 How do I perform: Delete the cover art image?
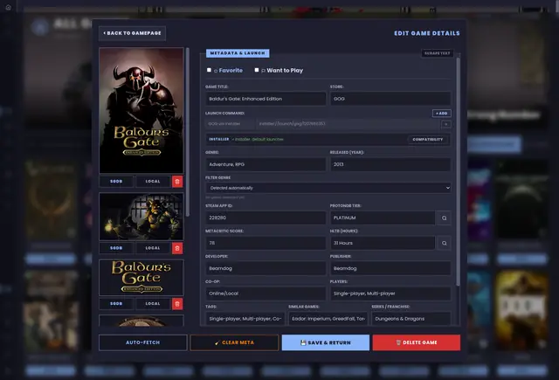click(x=177, y=182)
